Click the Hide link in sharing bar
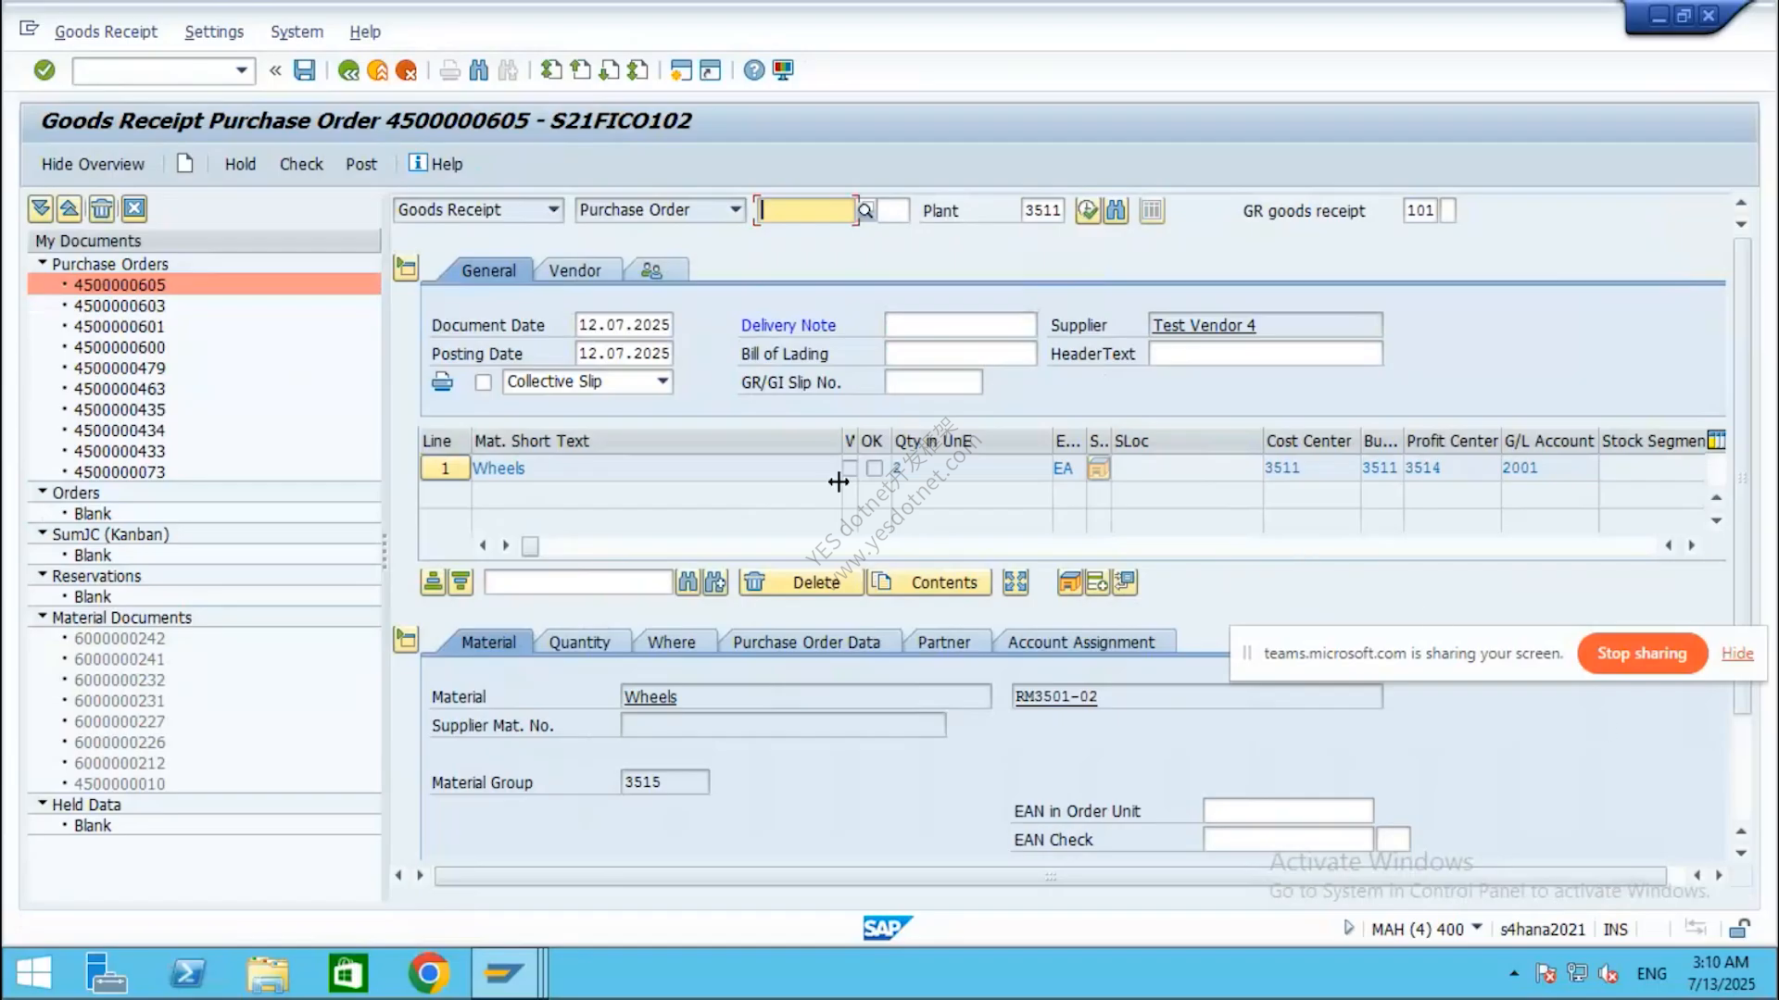 [1737, 654]
